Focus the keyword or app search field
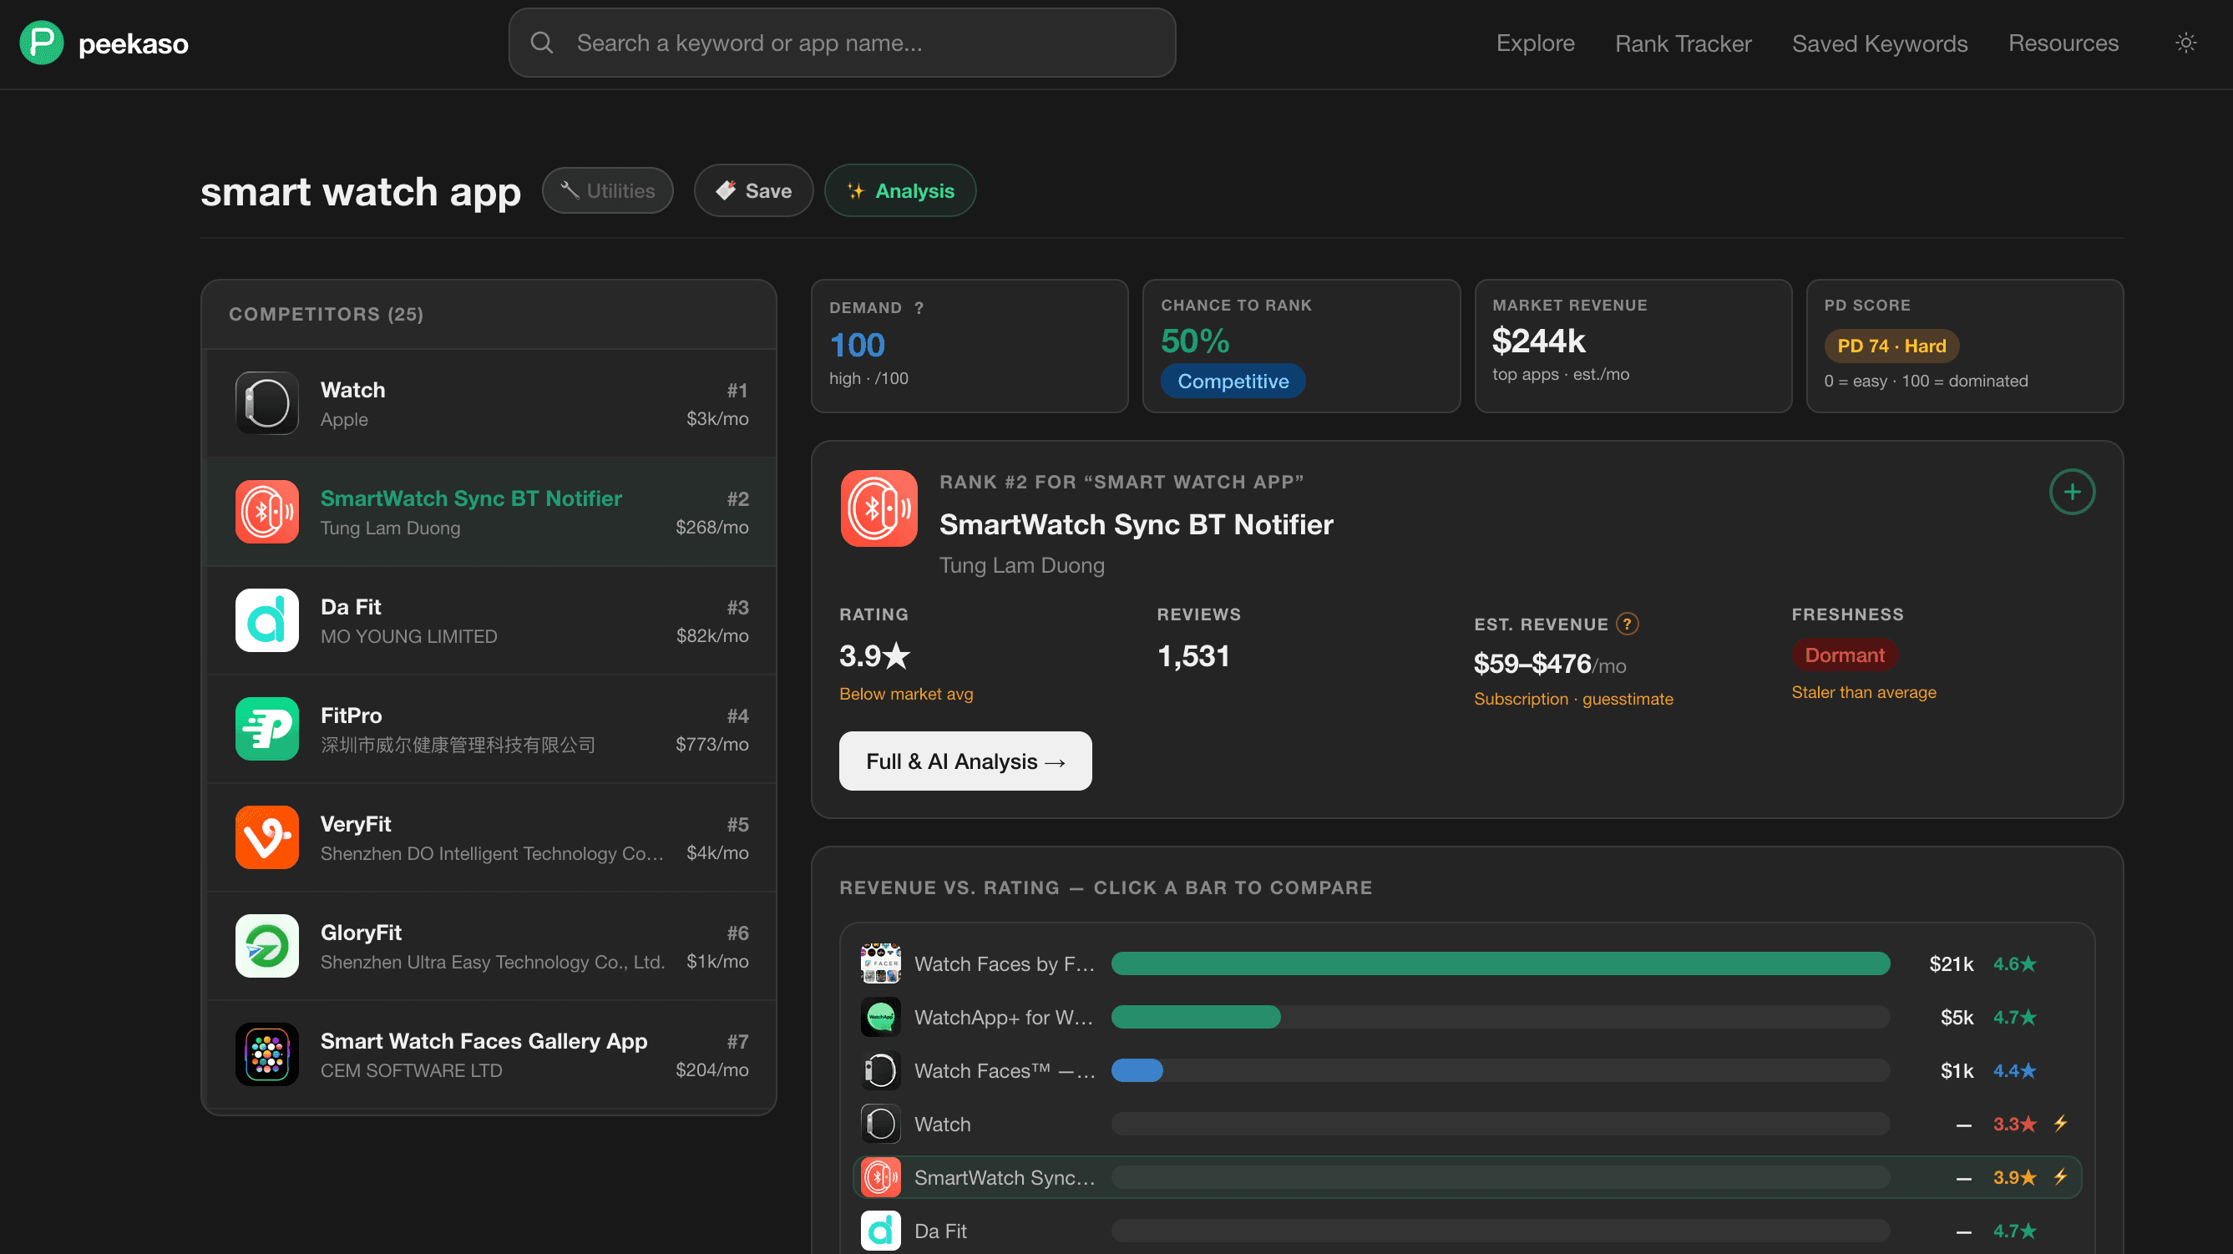 click(842, 43)
